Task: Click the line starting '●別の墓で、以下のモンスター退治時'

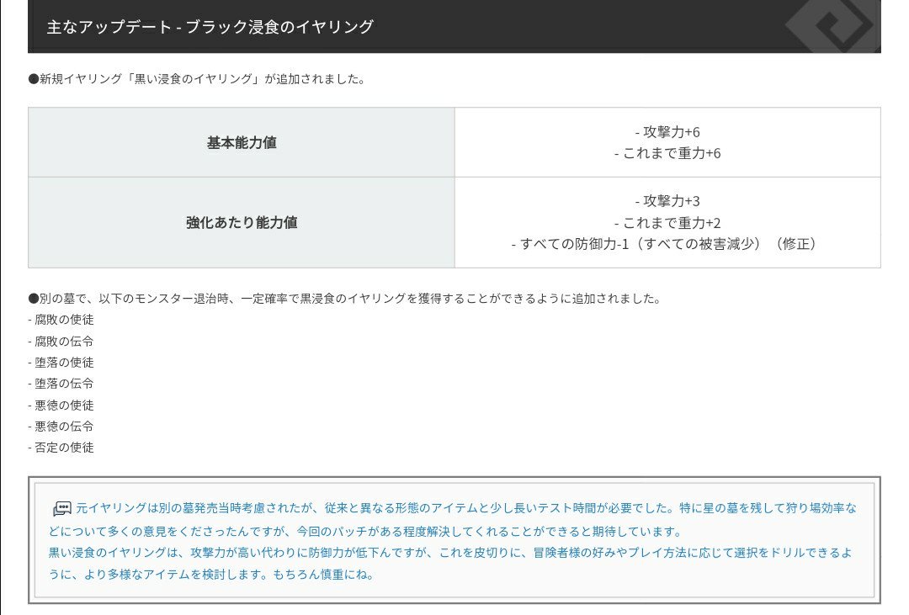Action: (344, 299)
